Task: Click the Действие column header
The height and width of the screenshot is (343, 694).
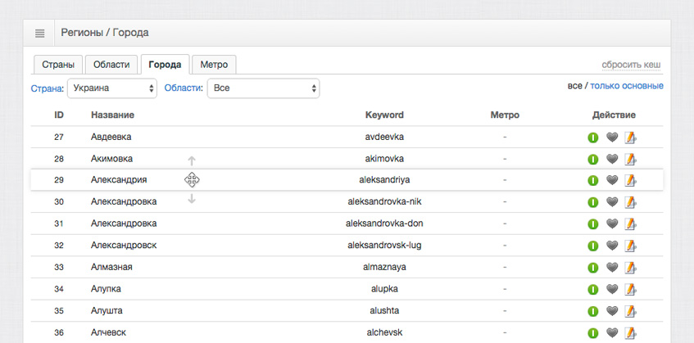Action: (614, 115)
